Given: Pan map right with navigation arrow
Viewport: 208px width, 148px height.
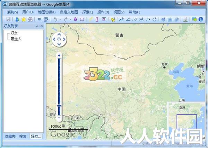Looking at the screenshot, I should pyautogui.click(x=64, y=39).
